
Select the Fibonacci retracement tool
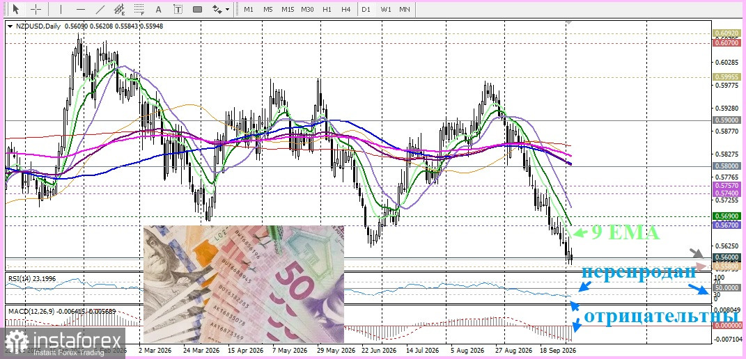139,9
